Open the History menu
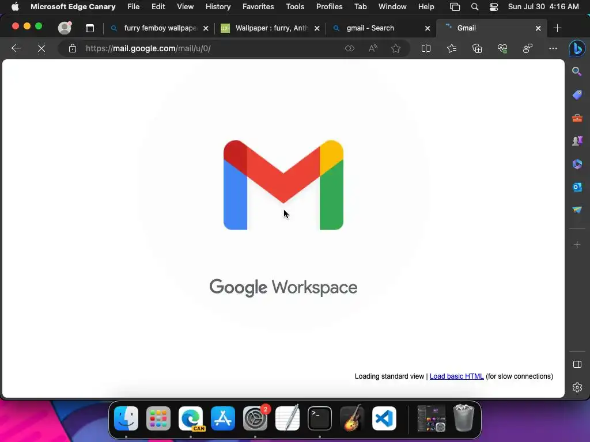590x442 pixels. click(218, 7)
